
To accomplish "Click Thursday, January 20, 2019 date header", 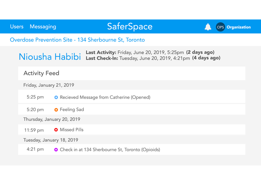I will click(x=52, y=119).
